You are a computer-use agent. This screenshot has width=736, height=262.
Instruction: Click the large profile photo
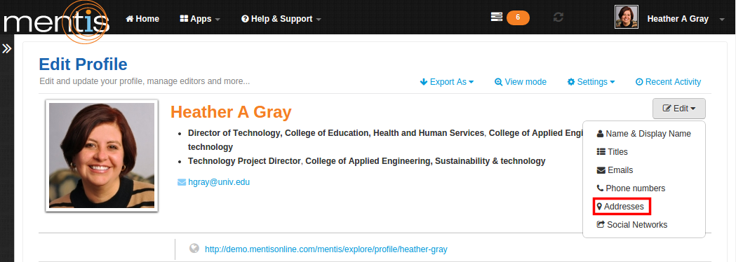point(102,156)
